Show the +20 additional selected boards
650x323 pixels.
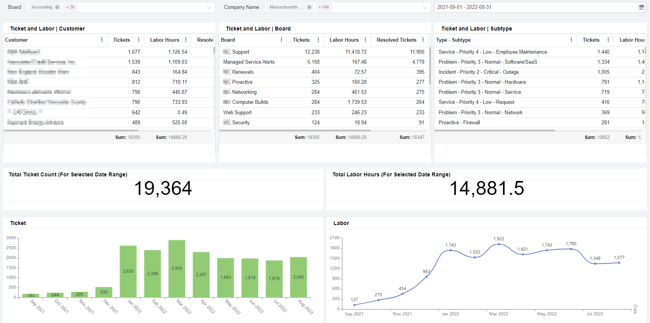point(70,7)
